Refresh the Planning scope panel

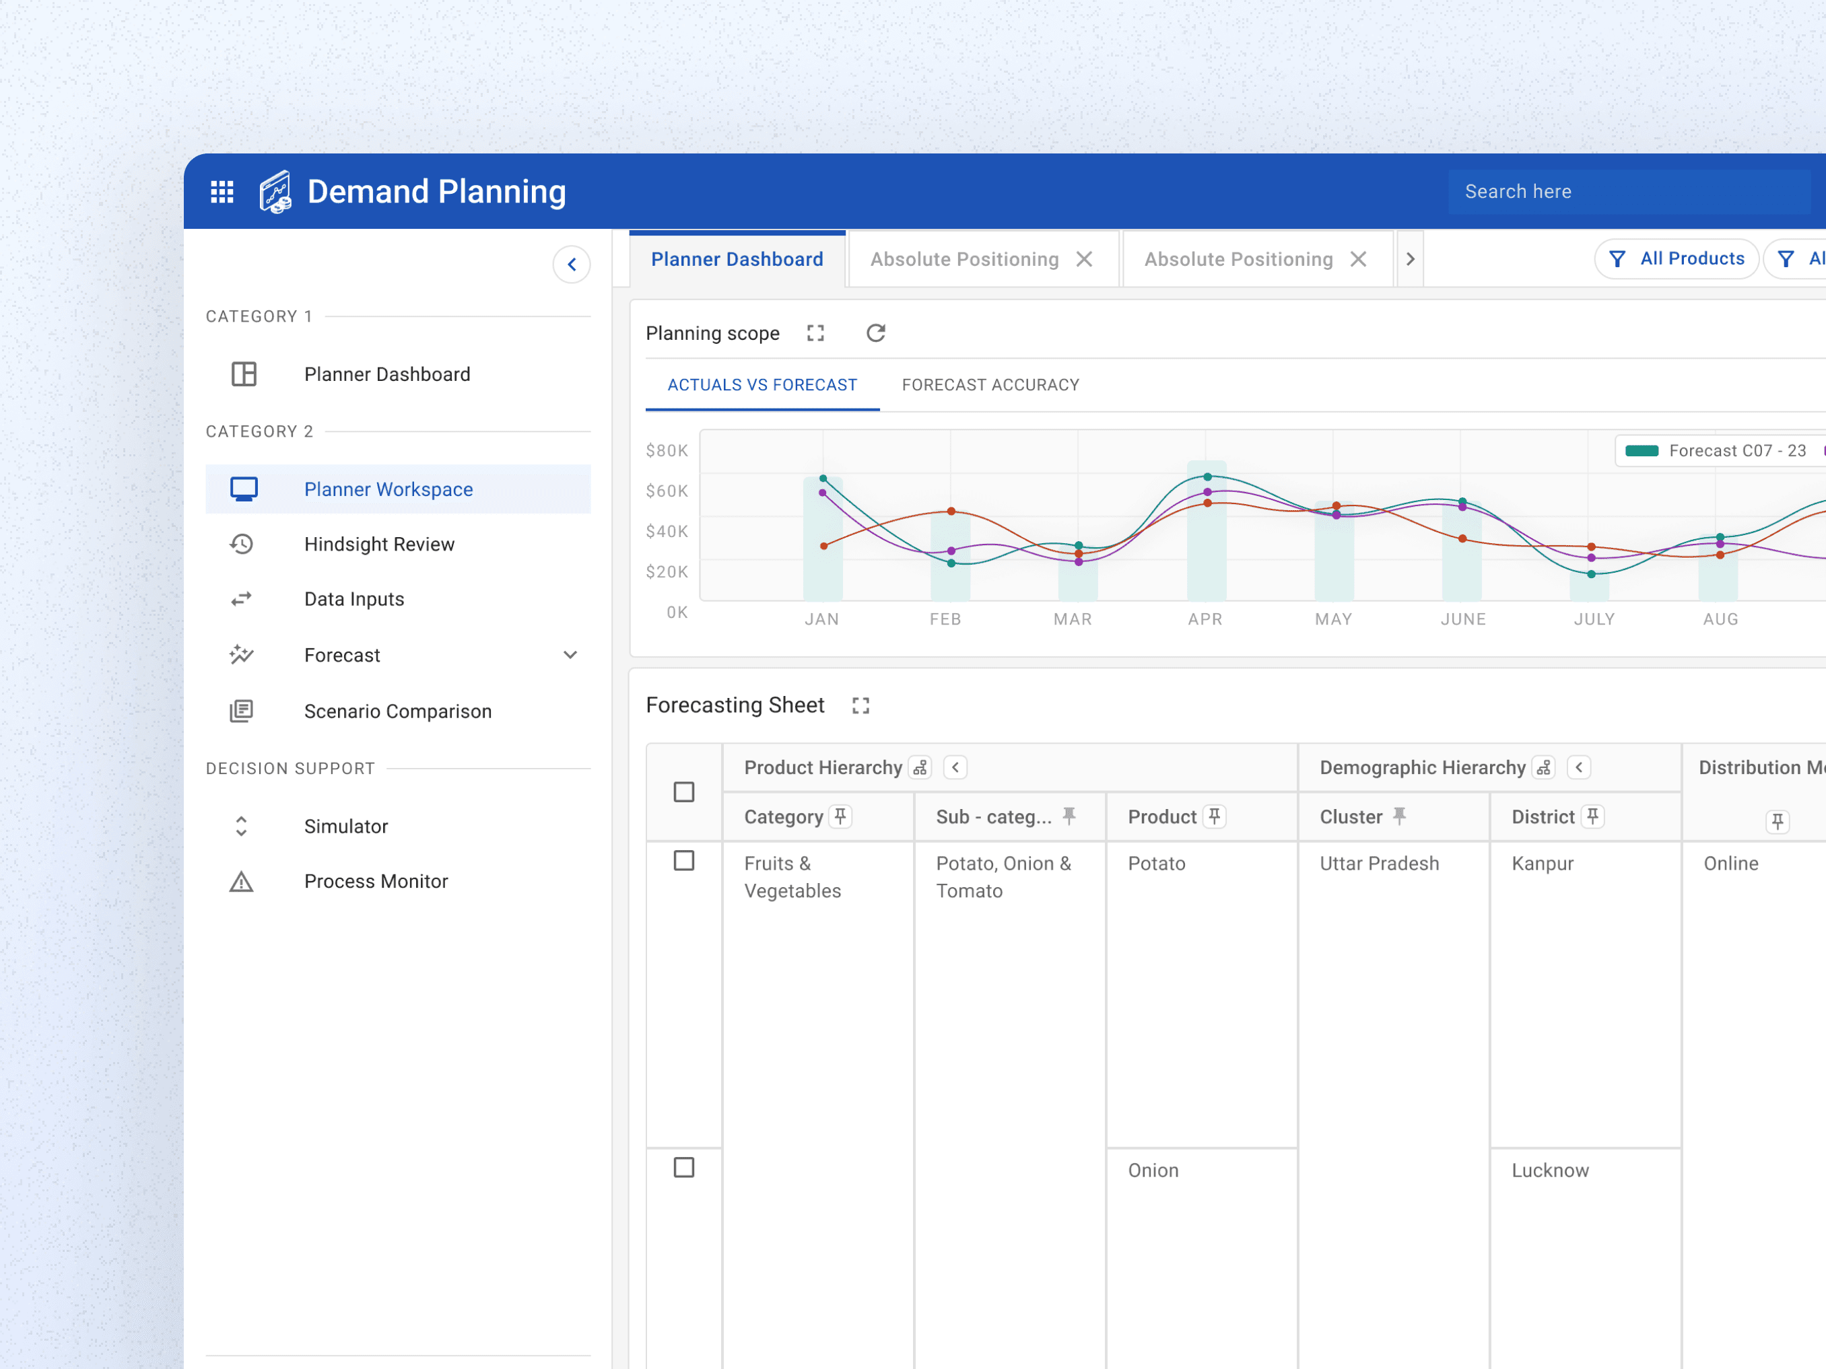(x=876, y=332)
